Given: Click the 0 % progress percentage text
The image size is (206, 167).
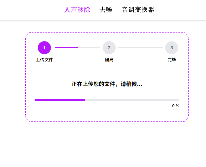Looking at the screenshot, I should (x=176, y=106).
